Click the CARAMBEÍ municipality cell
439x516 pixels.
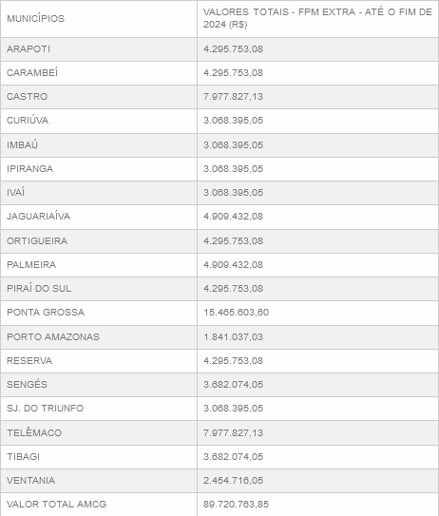[99, 73]
